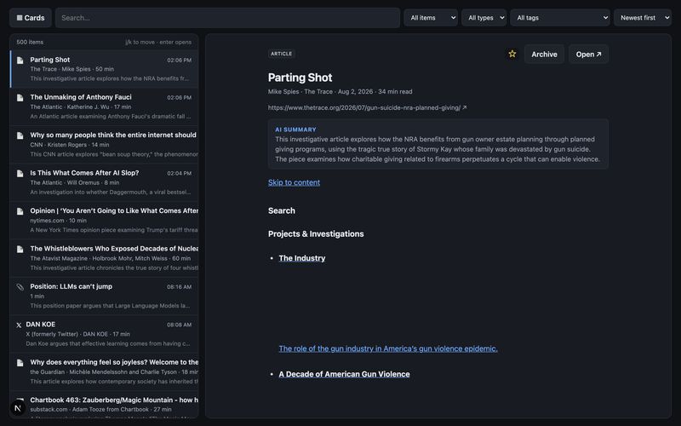Screen dimensions: 681x426
Task: Click document icon beside the Opinion piece
Action: pos(20,211)
